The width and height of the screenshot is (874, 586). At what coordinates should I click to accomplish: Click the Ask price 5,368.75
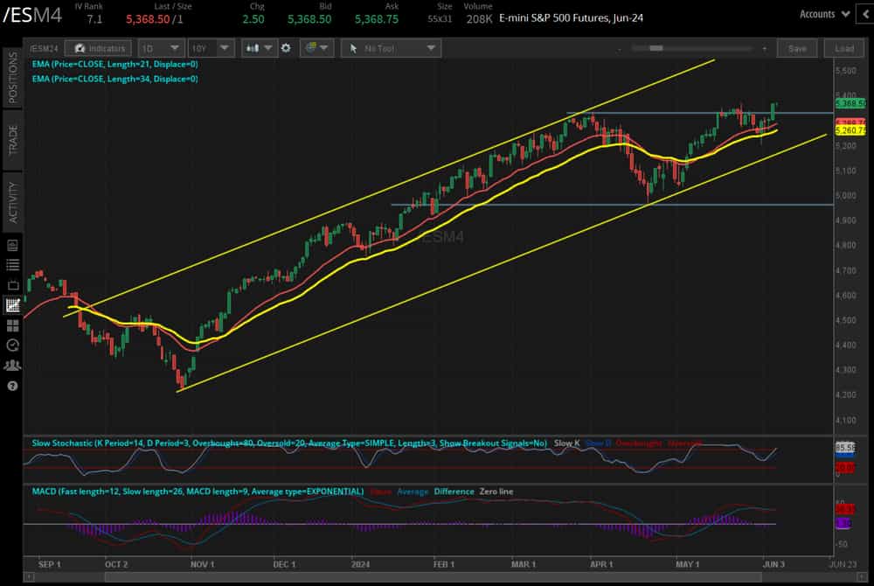click(377, 19)
